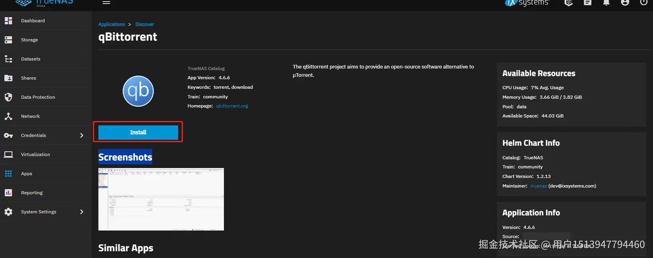Click the Helm Chart Info heading

coord(531,143)
